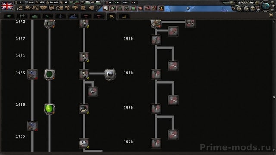
Task: Select the computer tech below 1965
Action: point(84,143)
